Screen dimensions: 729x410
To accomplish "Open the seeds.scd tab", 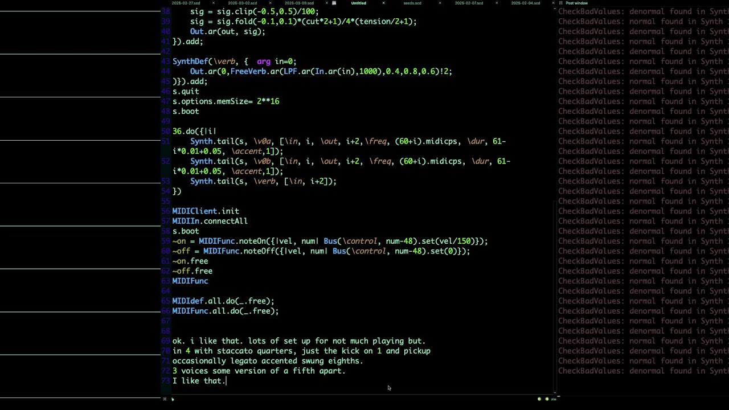I will 412,3.
